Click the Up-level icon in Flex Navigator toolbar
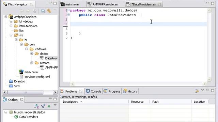Screen dimensions: 218x122 [35, 11]
